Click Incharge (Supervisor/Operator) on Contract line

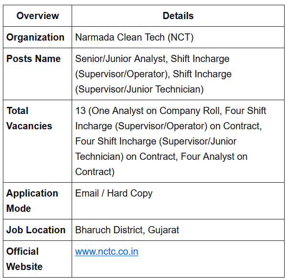[x=169, y=126]
